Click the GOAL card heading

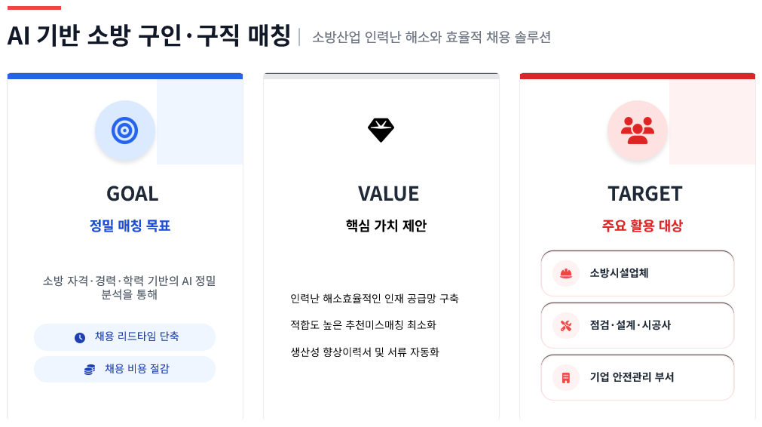point(133,194)
